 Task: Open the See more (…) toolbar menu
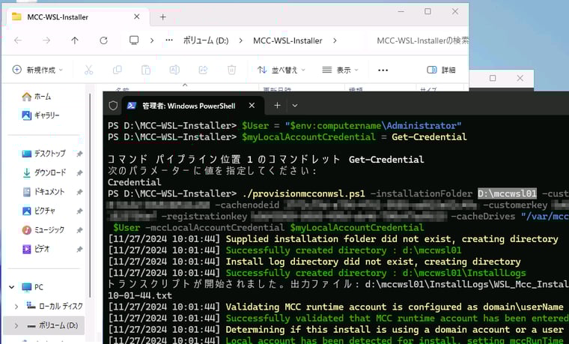click(383, 70)
